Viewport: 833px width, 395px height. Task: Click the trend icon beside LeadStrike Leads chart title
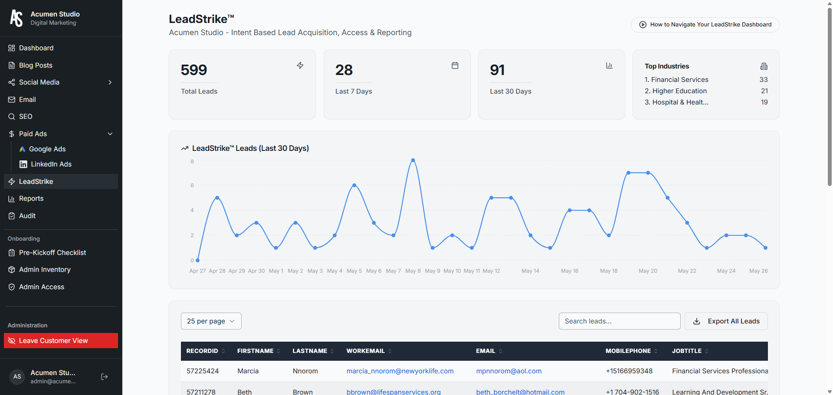pyautogui.click(x=185, y=148)
